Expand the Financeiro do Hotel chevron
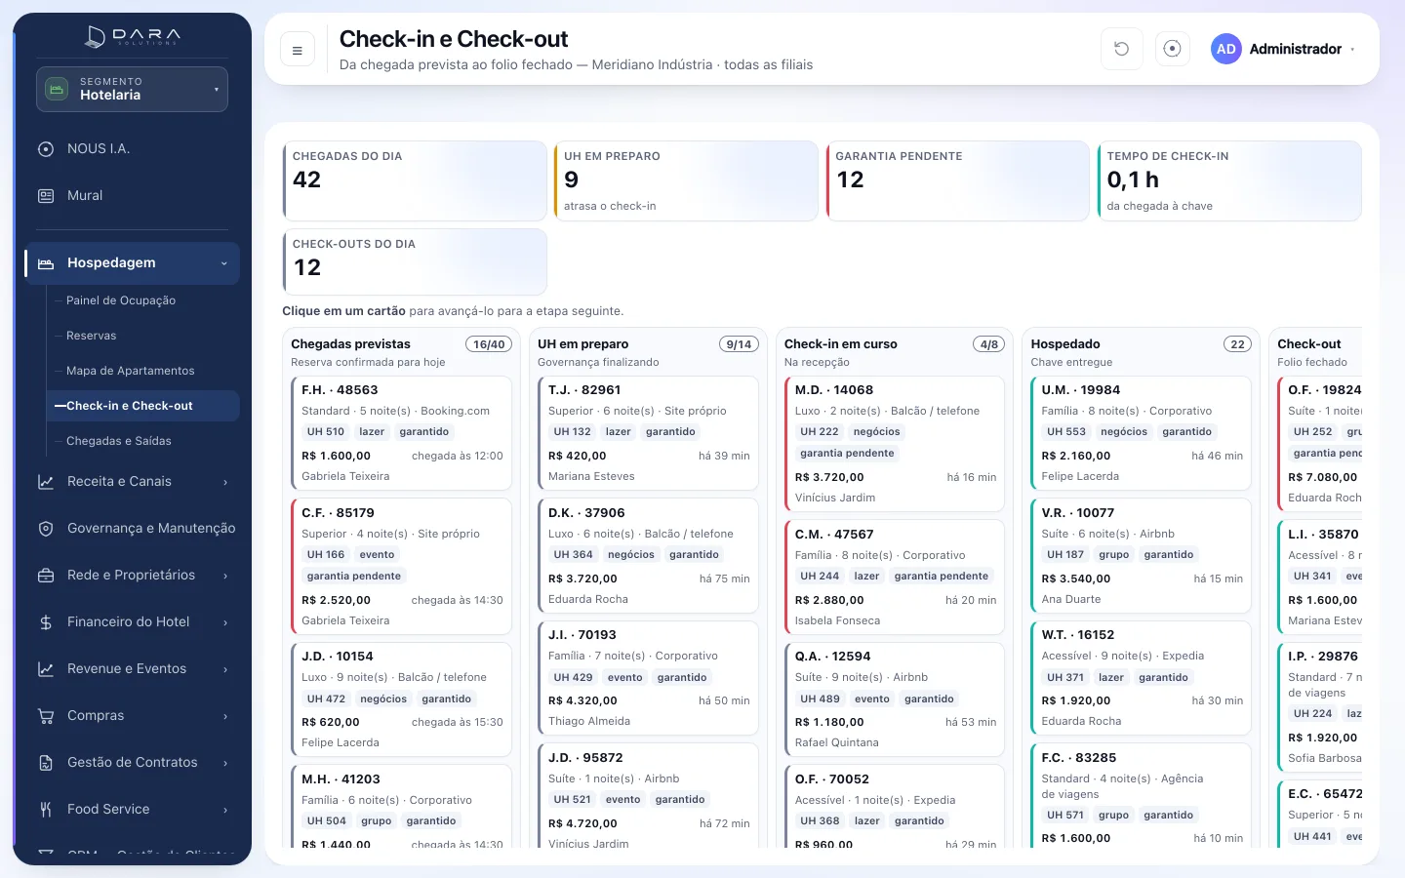Image resolution: width=1405 pixels, height=878 pixels. [225, 622]
